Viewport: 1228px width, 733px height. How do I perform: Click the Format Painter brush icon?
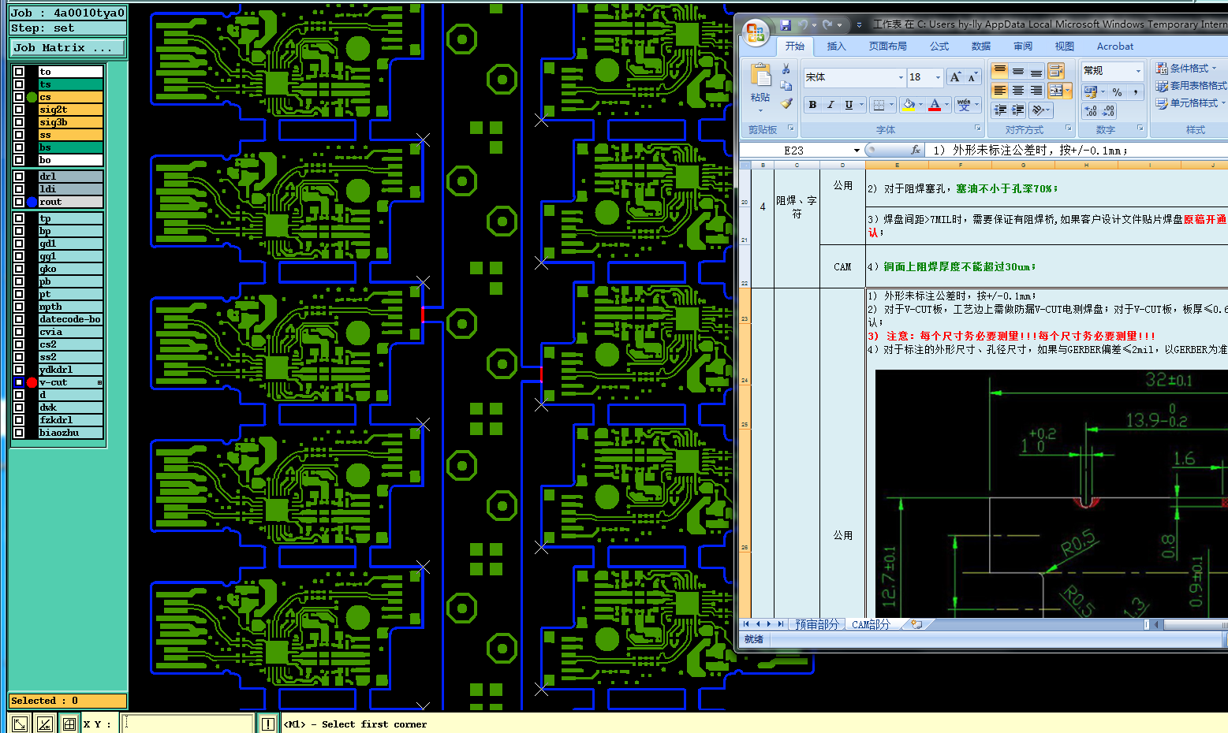tap(786, 103)
